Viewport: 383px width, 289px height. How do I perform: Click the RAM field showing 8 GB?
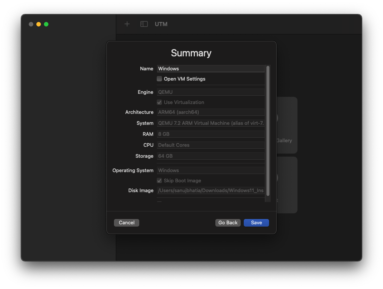point(211,134)
